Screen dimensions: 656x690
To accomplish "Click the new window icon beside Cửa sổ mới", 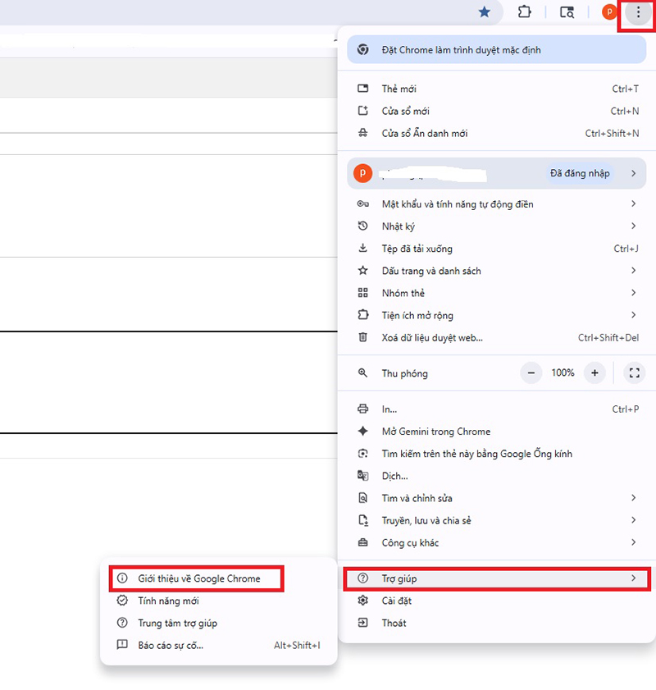I will point(362,111).
